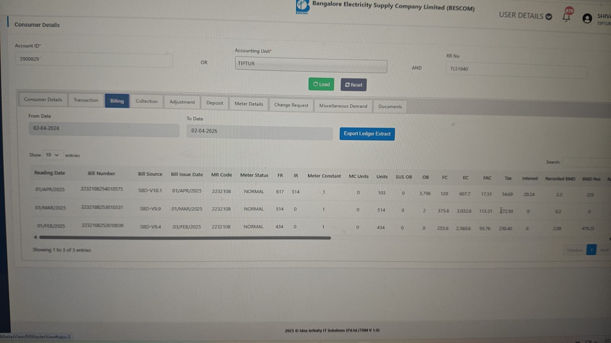
Task: Switch to the Transaction tab
Action: 86,100
